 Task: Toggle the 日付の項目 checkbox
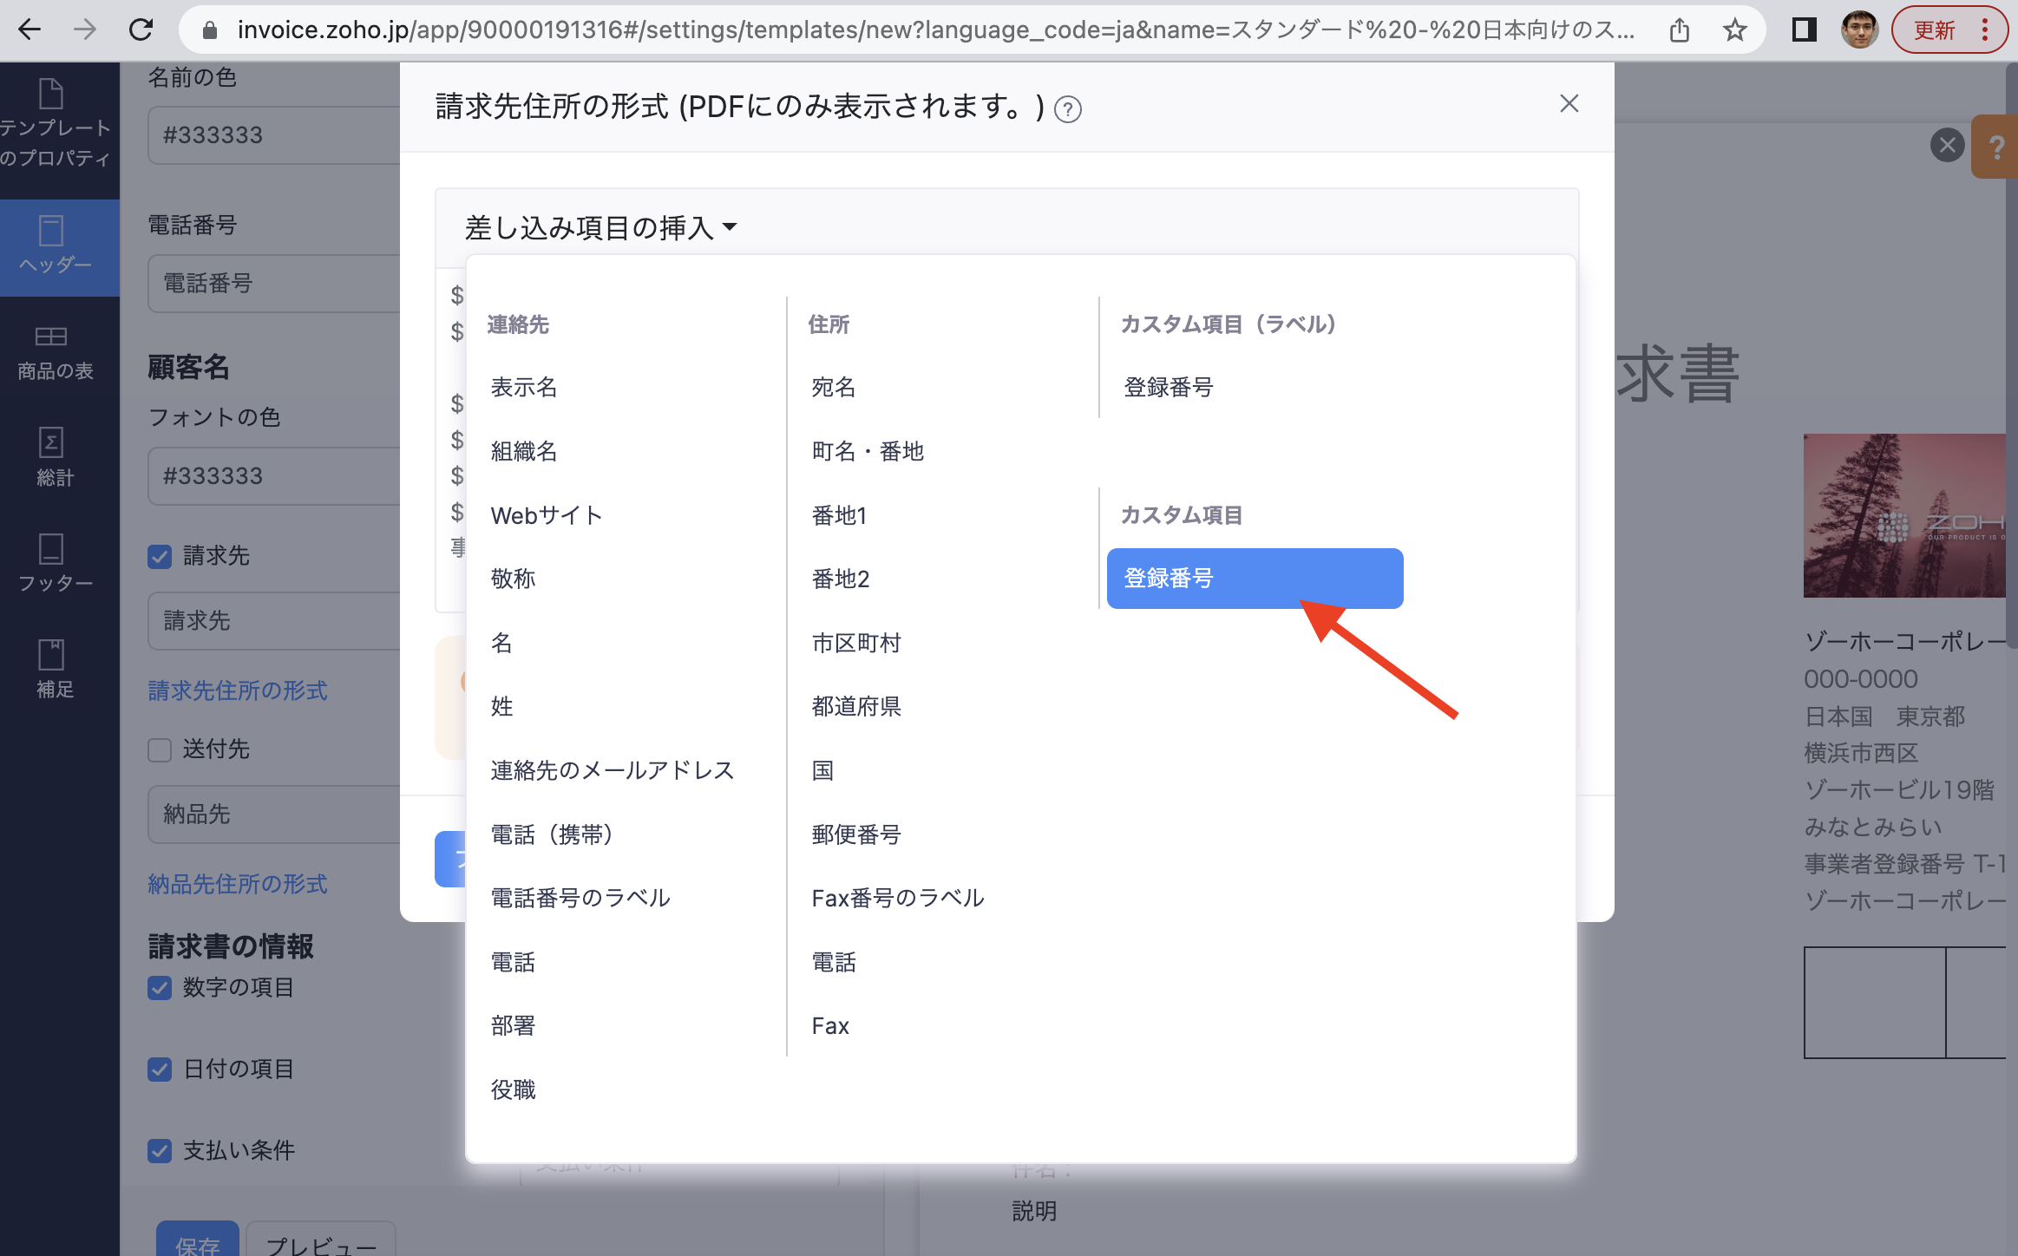[160, 1069]
